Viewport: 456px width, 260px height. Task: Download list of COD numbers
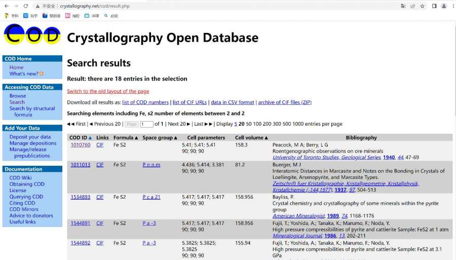click(x=145, y=102)
